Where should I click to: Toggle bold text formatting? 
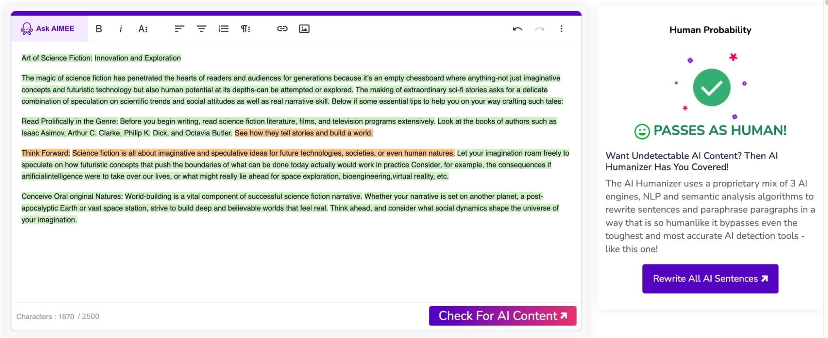click(99, 29)
